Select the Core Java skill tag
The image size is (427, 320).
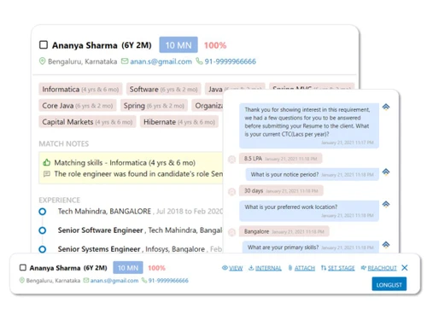[78, 106]
